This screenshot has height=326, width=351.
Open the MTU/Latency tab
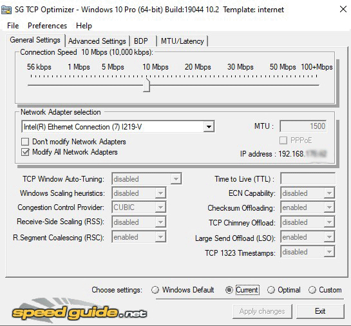pos(182,41)
